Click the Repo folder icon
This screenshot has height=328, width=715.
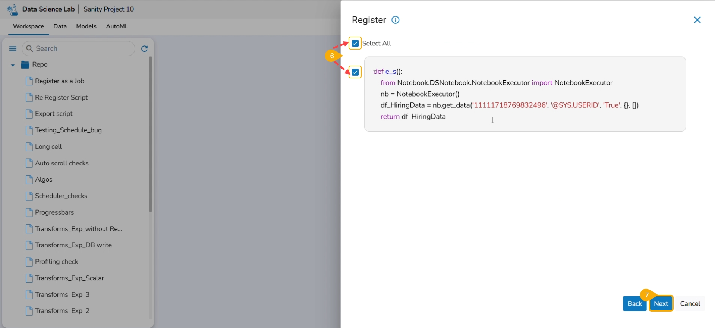coord(25,65)
